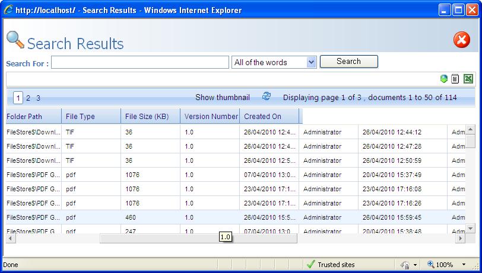This screenshot has height=273, width=482.
Task: Export results using the Excel icon
Action: pos(468,79)
